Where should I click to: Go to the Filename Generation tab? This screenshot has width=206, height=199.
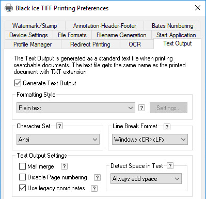tap(121, 35)
